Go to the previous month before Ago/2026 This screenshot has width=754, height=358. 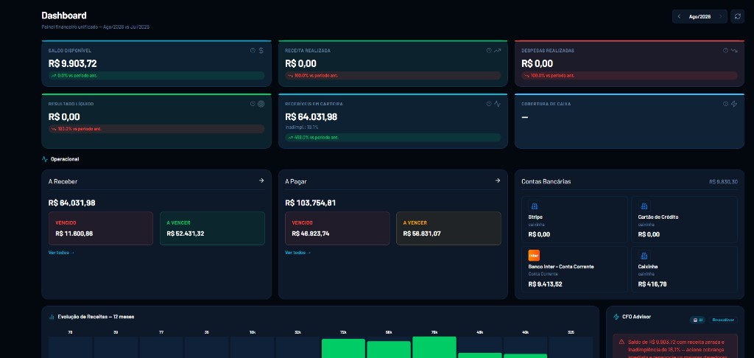(x=679, y=16)
